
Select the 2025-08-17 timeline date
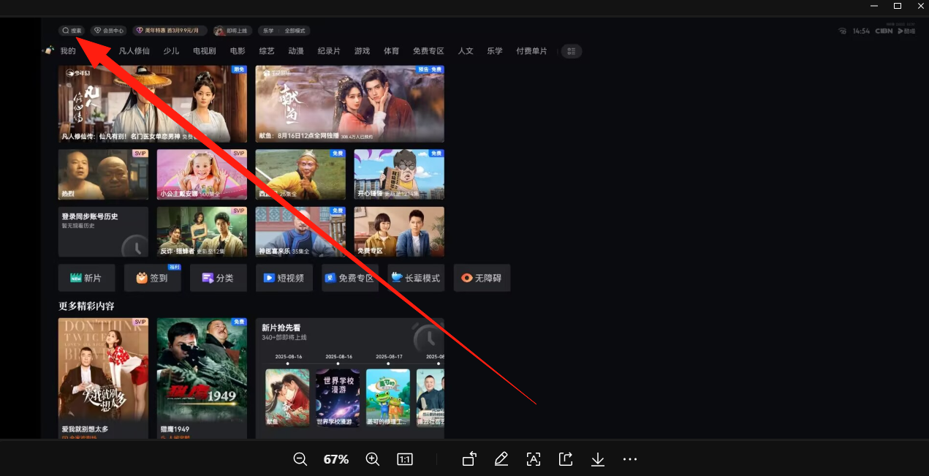pos(388,357)
